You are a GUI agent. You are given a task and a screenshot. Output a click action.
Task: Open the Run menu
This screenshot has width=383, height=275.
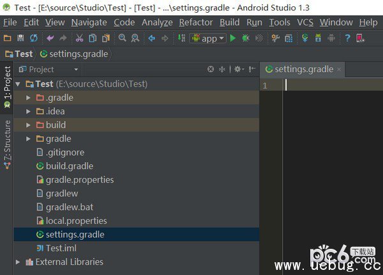pyautogui.click(x=254, y=22)
